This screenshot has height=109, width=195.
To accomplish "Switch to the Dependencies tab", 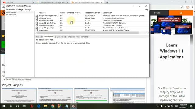I will coord(61,37).
